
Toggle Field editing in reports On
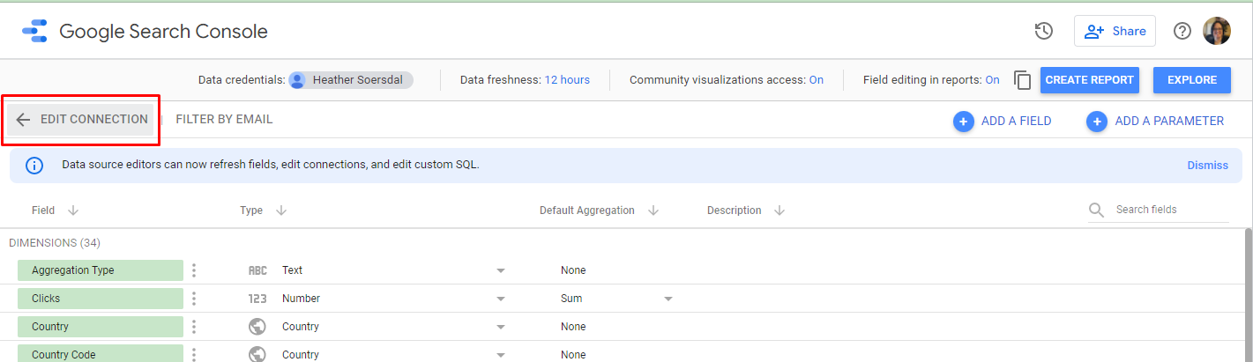pyautogui.click(x=992, y=80)
